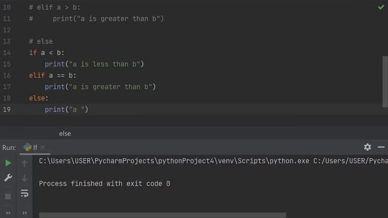Jump down the stack trace arrow

click(x=24, y=178)
